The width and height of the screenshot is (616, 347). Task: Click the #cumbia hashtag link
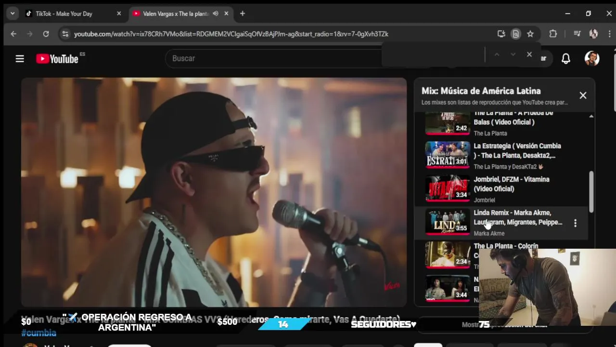coord(38,333)
